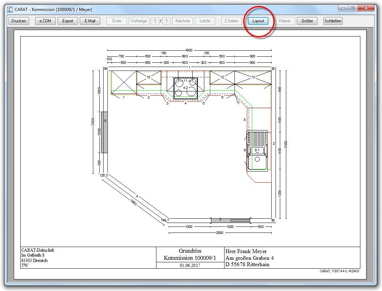The image size is (382, 291).
Task: Click the Drucken print button
Action: (19, 21)
